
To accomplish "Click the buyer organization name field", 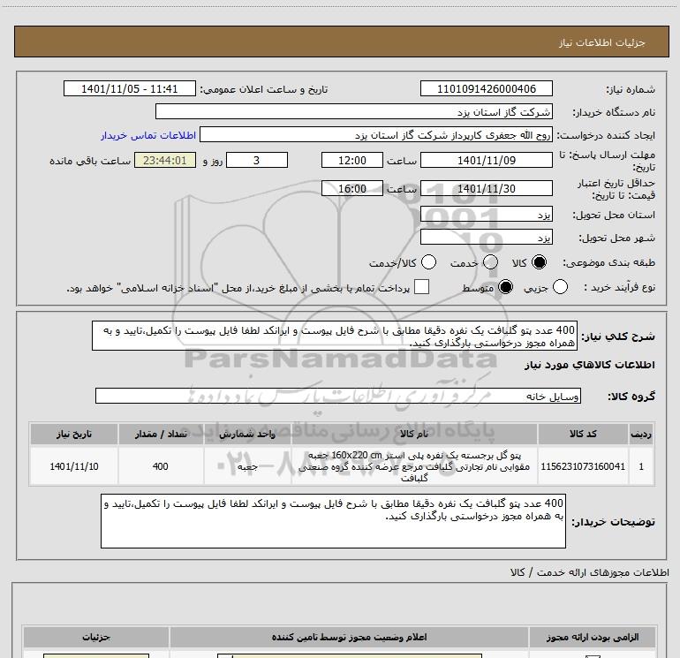I will [x=354, y=111].
